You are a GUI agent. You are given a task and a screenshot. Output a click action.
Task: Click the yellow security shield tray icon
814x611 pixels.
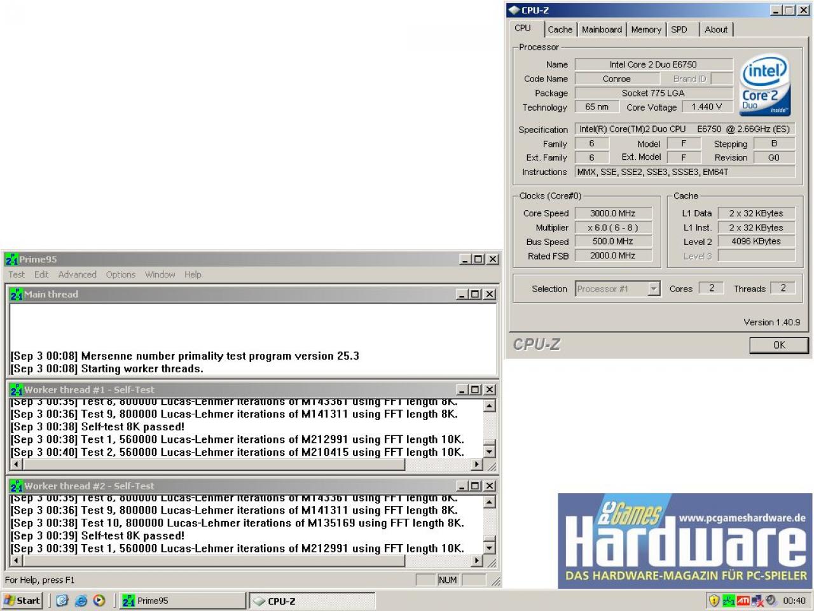(x=714, y=600)
